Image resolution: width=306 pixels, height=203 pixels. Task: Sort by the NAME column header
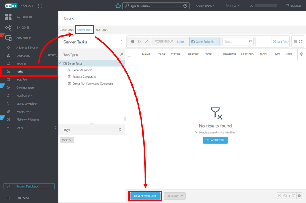146,54
